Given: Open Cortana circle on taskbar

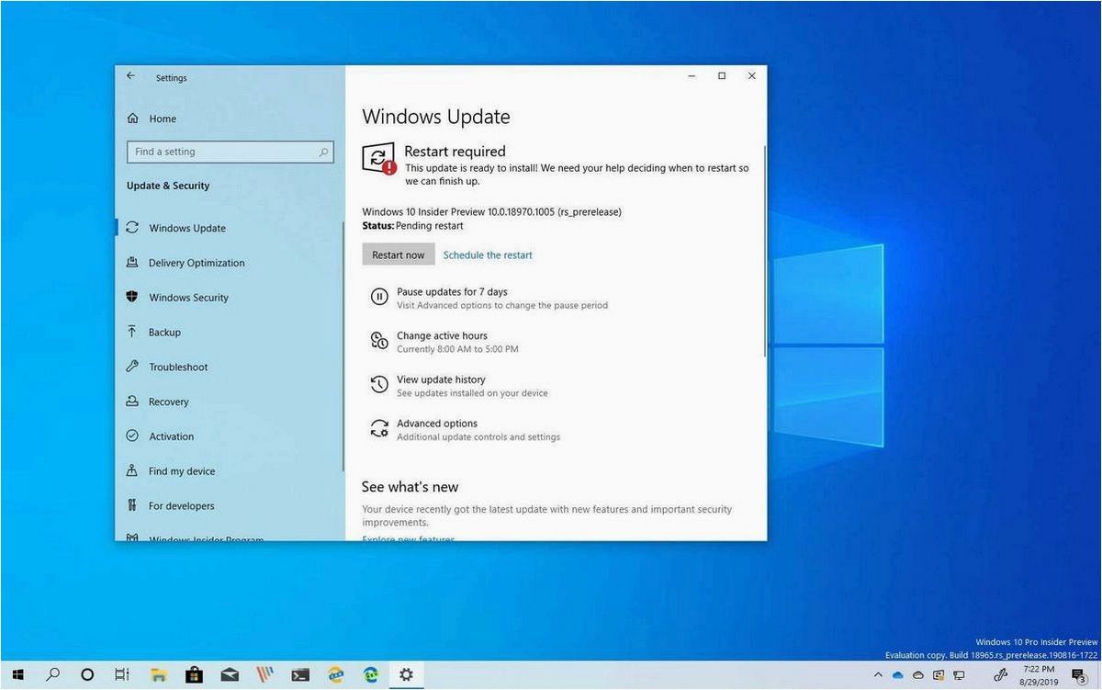Looking at the screenshot, I should pos(87,674).
